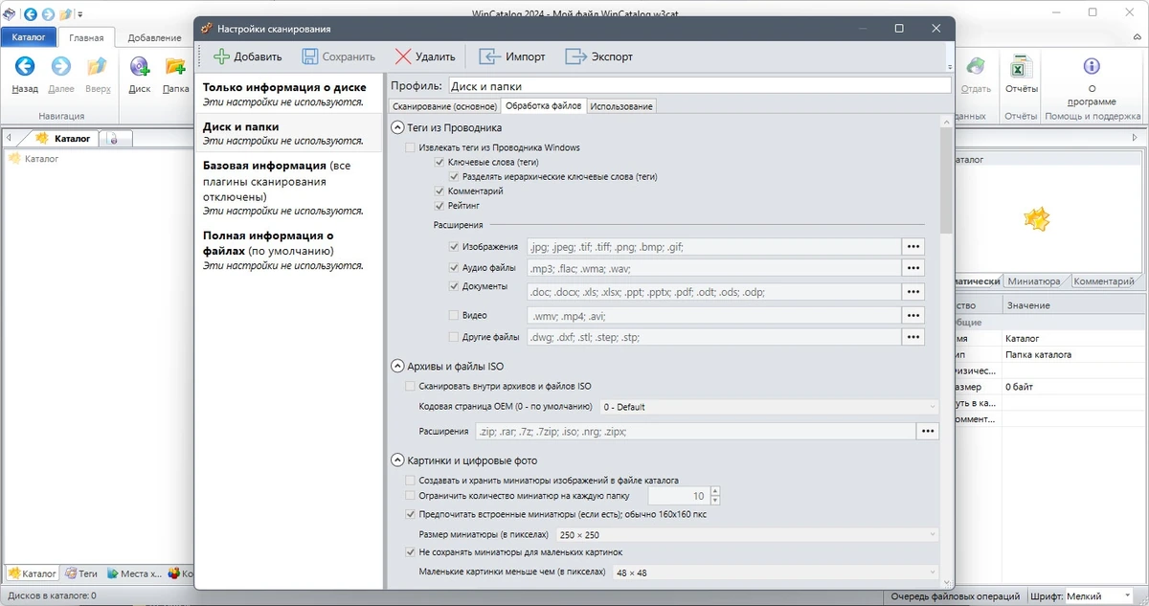1149x606 pixels.
Task: Click the Экспорт arrow icon
Action: click(575, 56)
